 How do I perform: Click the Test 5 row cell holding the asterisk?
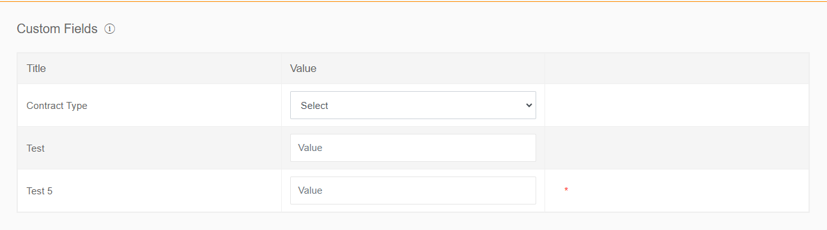[x=677, y=190]
